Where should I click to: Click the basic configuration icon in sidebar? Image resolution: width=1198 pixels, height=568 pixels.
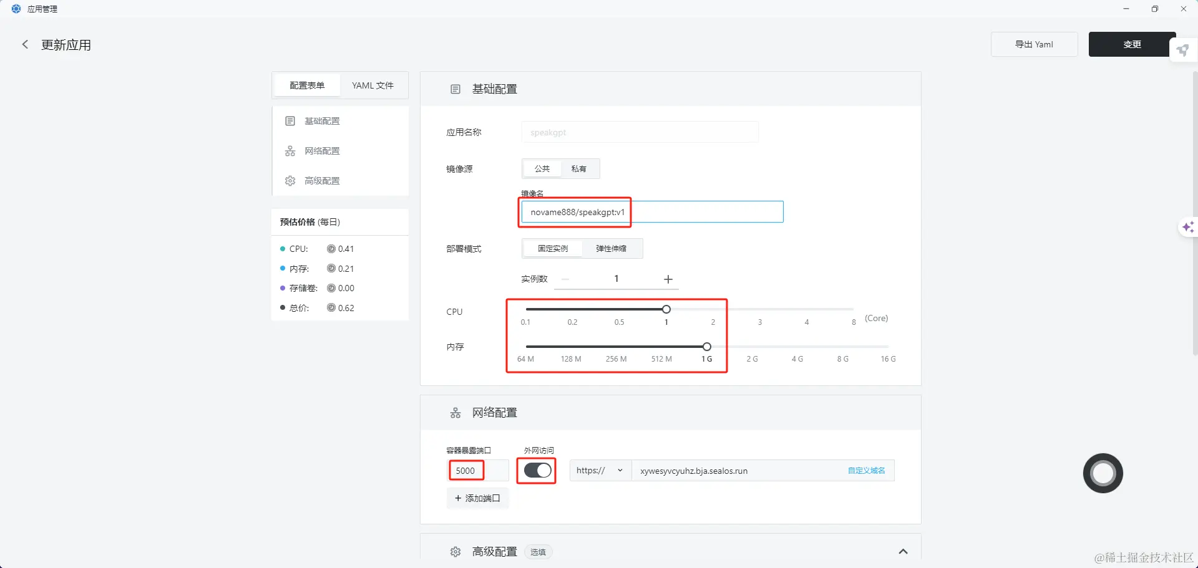pyautogui.click(x=290, y=121)
